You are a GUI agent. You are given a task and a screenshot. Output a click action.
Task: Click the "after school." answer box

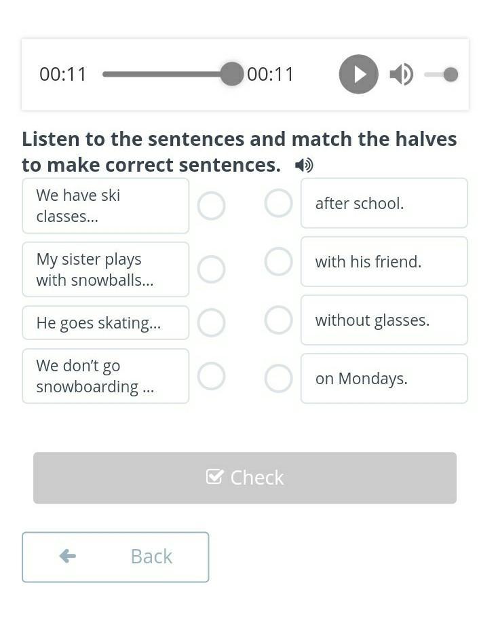(384, 203)
